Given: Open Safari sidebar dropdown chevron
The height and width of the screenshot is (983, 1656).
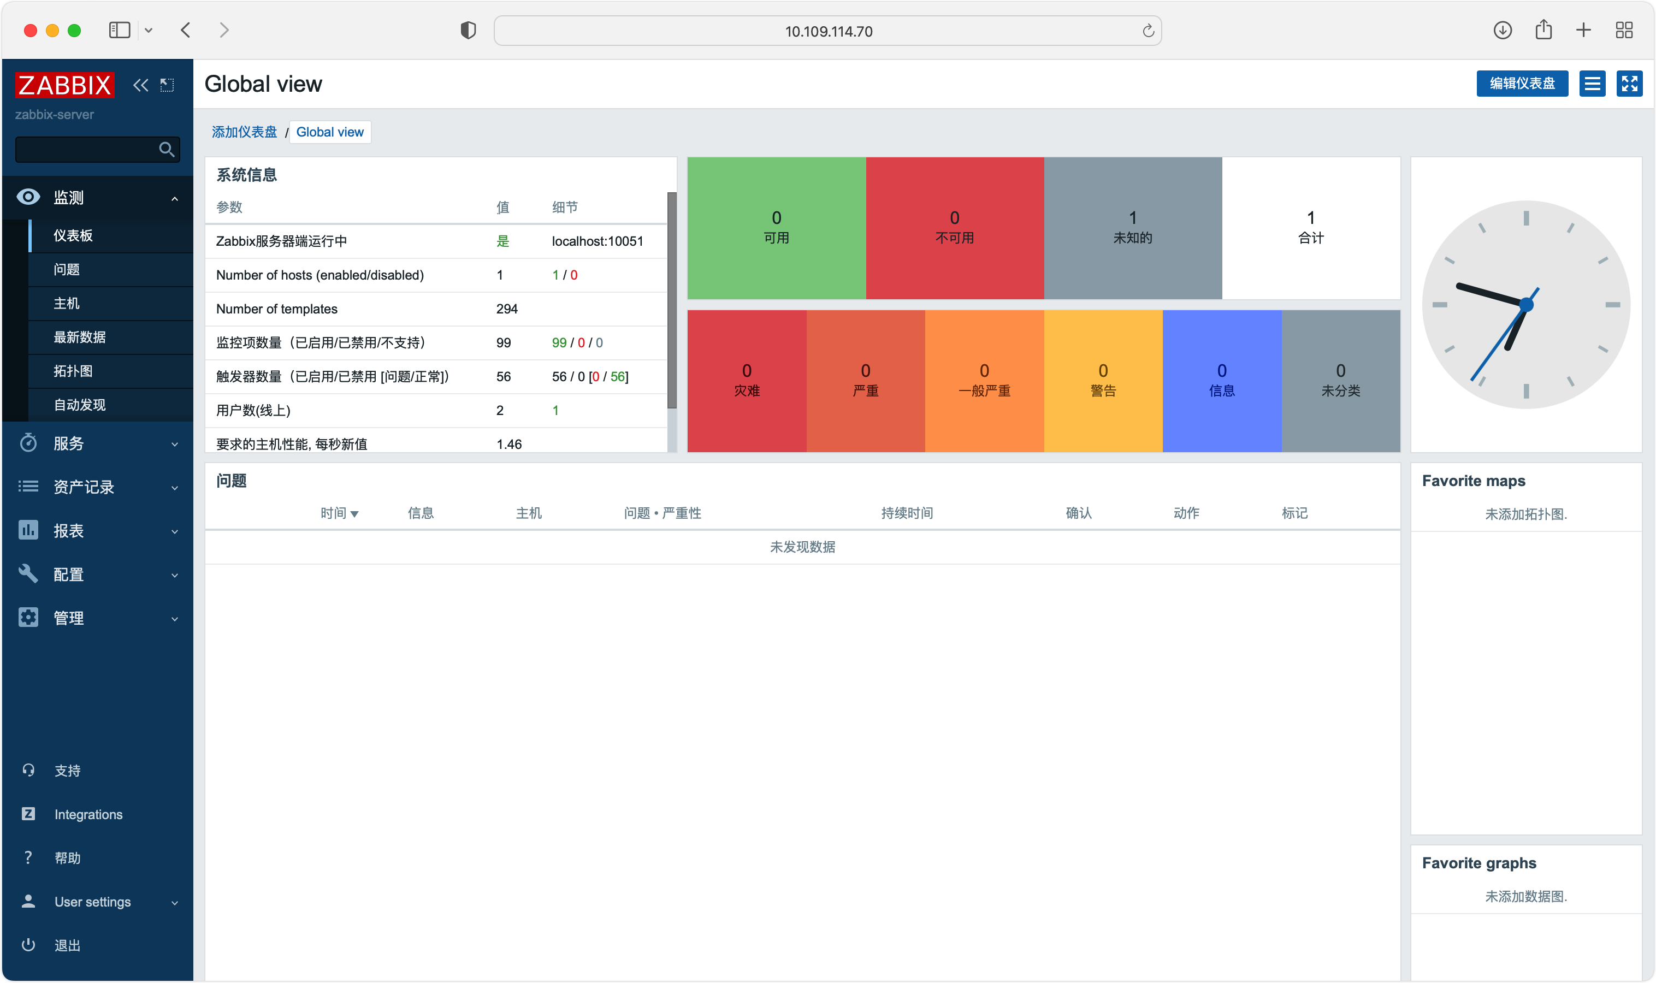Looking at the screenshot, I should [x=149, y=31].
